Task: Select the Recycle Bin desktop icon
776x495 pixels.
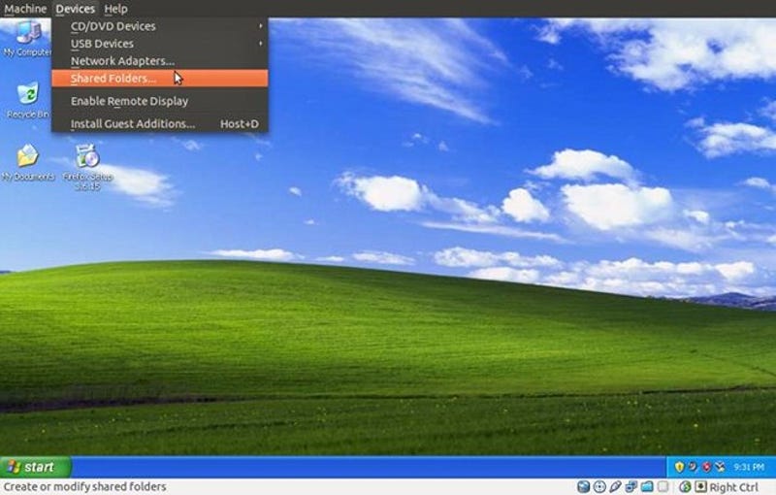Action: pos(27,101)
